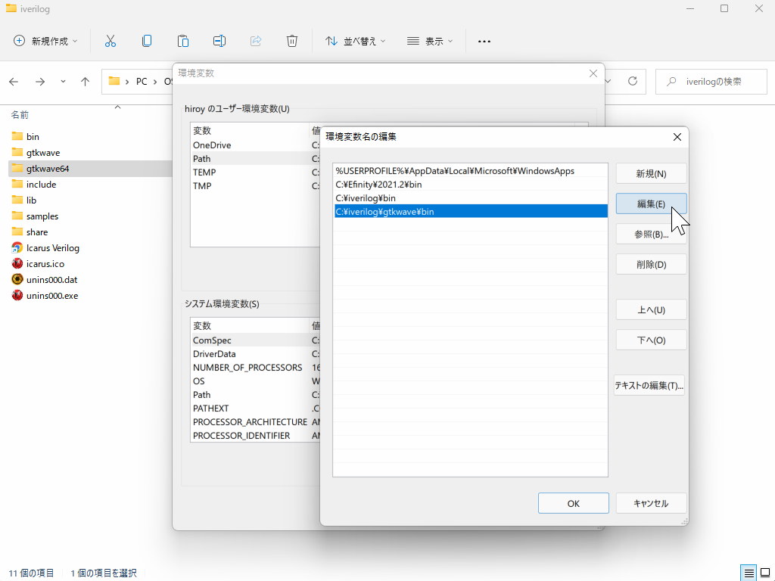This screenshot has height=581, width=775.
Task: Click the 参照(B)... button
Action: 651,235
